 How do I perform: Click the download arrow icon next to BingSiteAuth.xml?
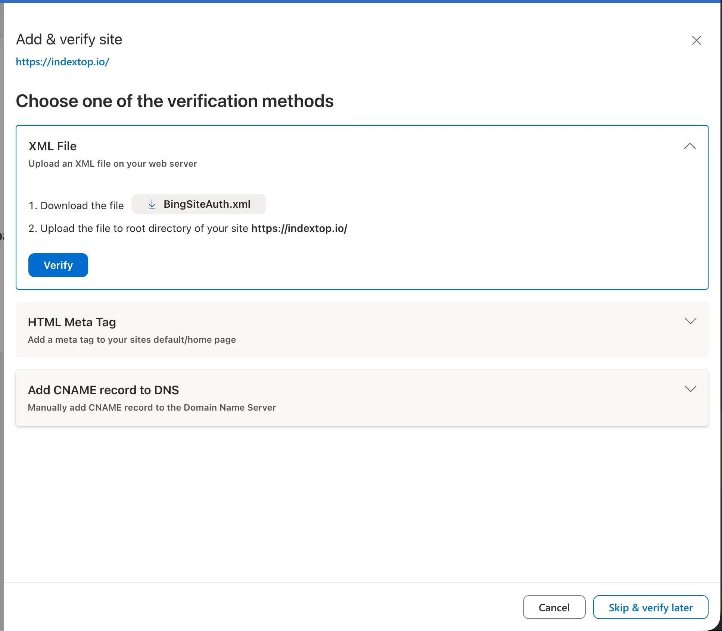coord(152,204)
